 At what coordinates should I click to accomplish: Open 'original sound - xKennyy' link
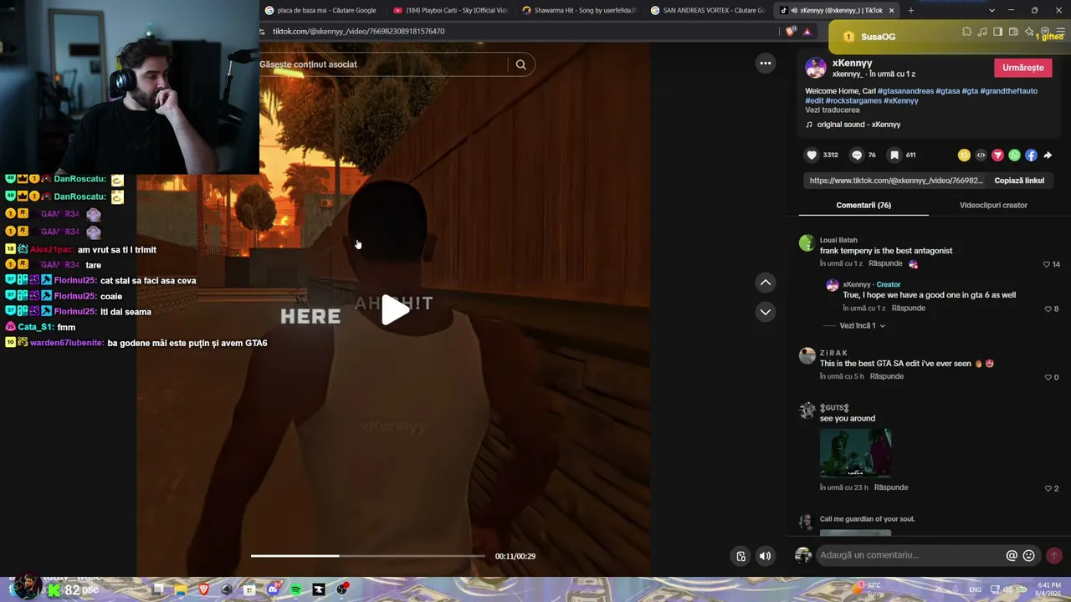tap(858, 125)
